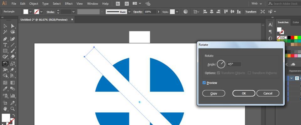
Task: Open Adobe Bridge via Br icon
Action: coord(118,4)
